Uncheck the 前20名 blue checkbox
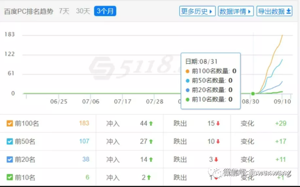This screenshot has width=300, height=187. tap(9, 159)
